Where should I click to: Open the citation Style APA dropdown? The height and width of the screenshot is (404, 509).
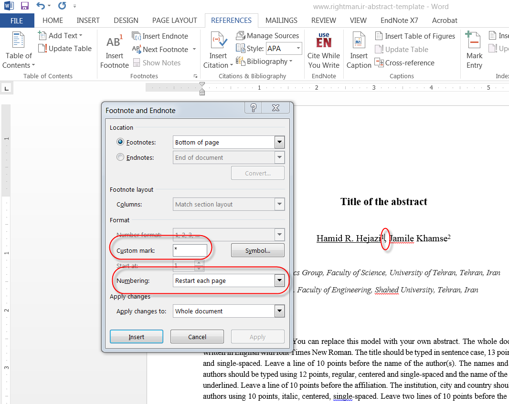pos(298,49)
